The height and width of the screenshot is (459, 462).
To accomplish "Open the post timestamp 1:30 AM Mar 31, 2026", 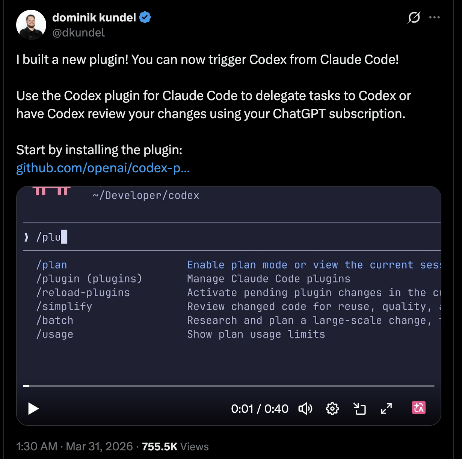I will [74, 447].
